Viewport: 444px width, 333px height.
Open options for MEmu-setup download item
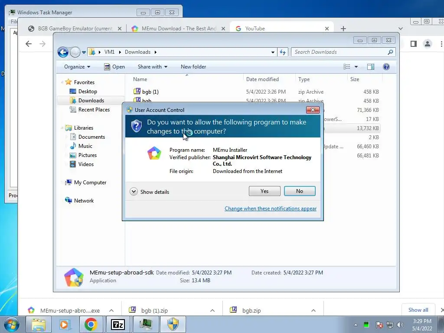pyautogui.click(x=111, y=310)
